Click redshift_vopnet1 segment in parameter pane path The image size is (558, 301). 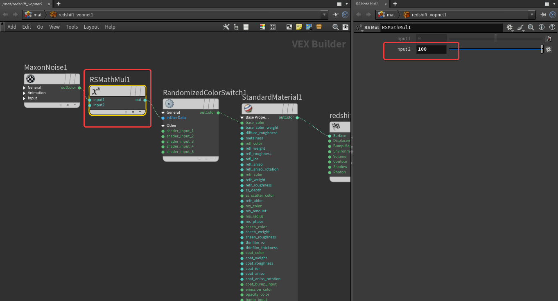pos(425,15)
